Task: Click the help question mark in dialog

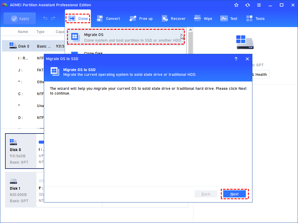Action: coord(236,59)
